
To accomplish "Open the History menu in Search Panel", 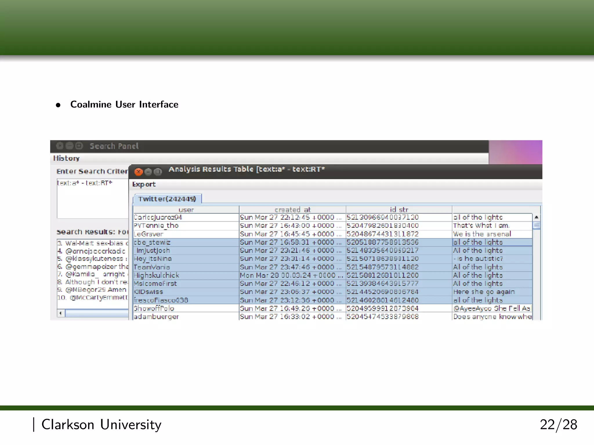I will pyautogui.click(x=66, y=158).
